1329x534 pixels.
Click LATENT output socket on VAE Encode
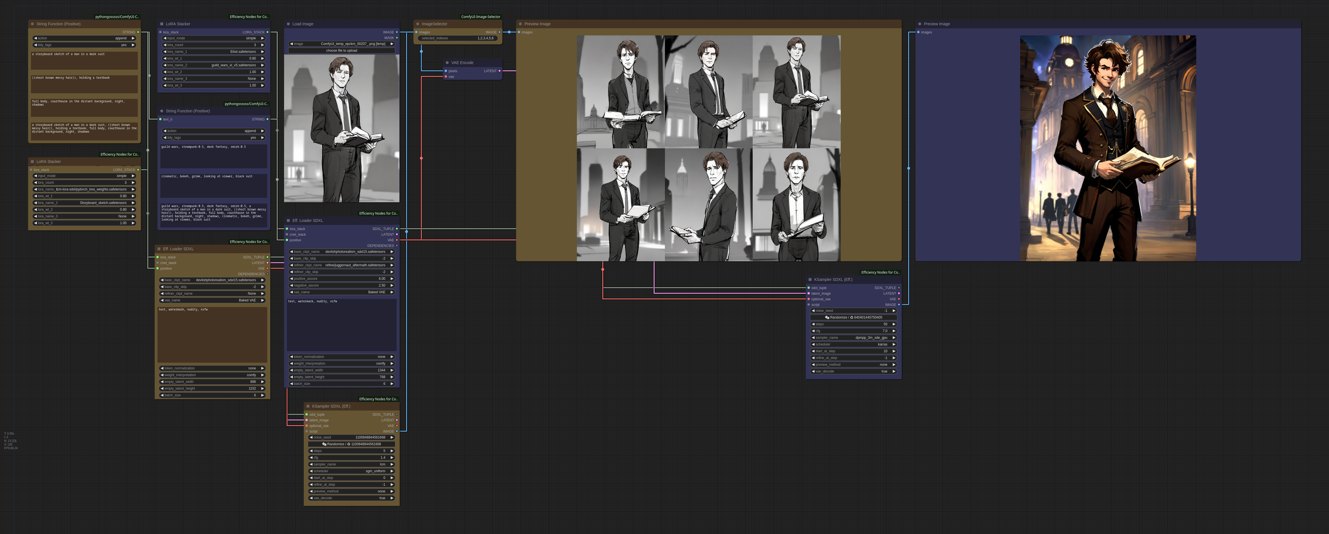500,71
